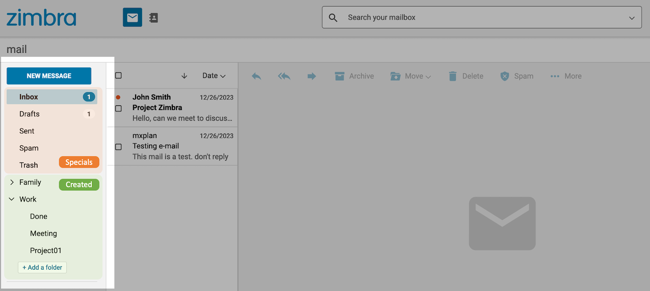Viewport: 650px width, 291px height.
Task: Archive the selected message
Action: [x=354, y=76]
